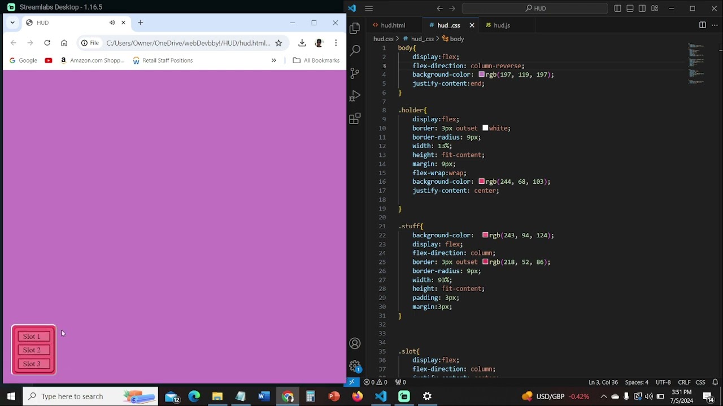This screenshot has width=723, height=406.
Task: Open Run and Debug view
Action: click(x=355, y=96)
